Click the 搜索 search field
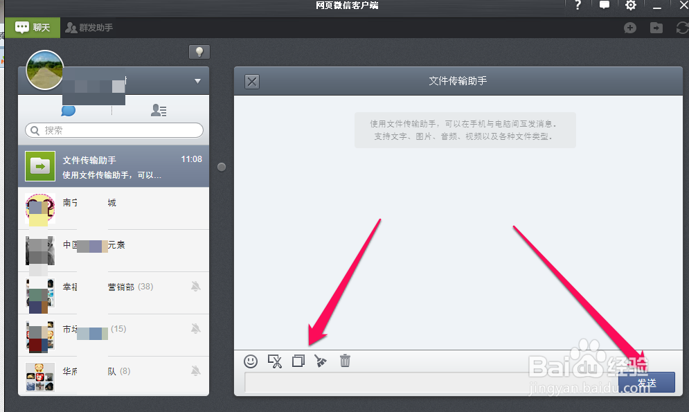This screenshot has height=412, width=689. tap(114, 130)
